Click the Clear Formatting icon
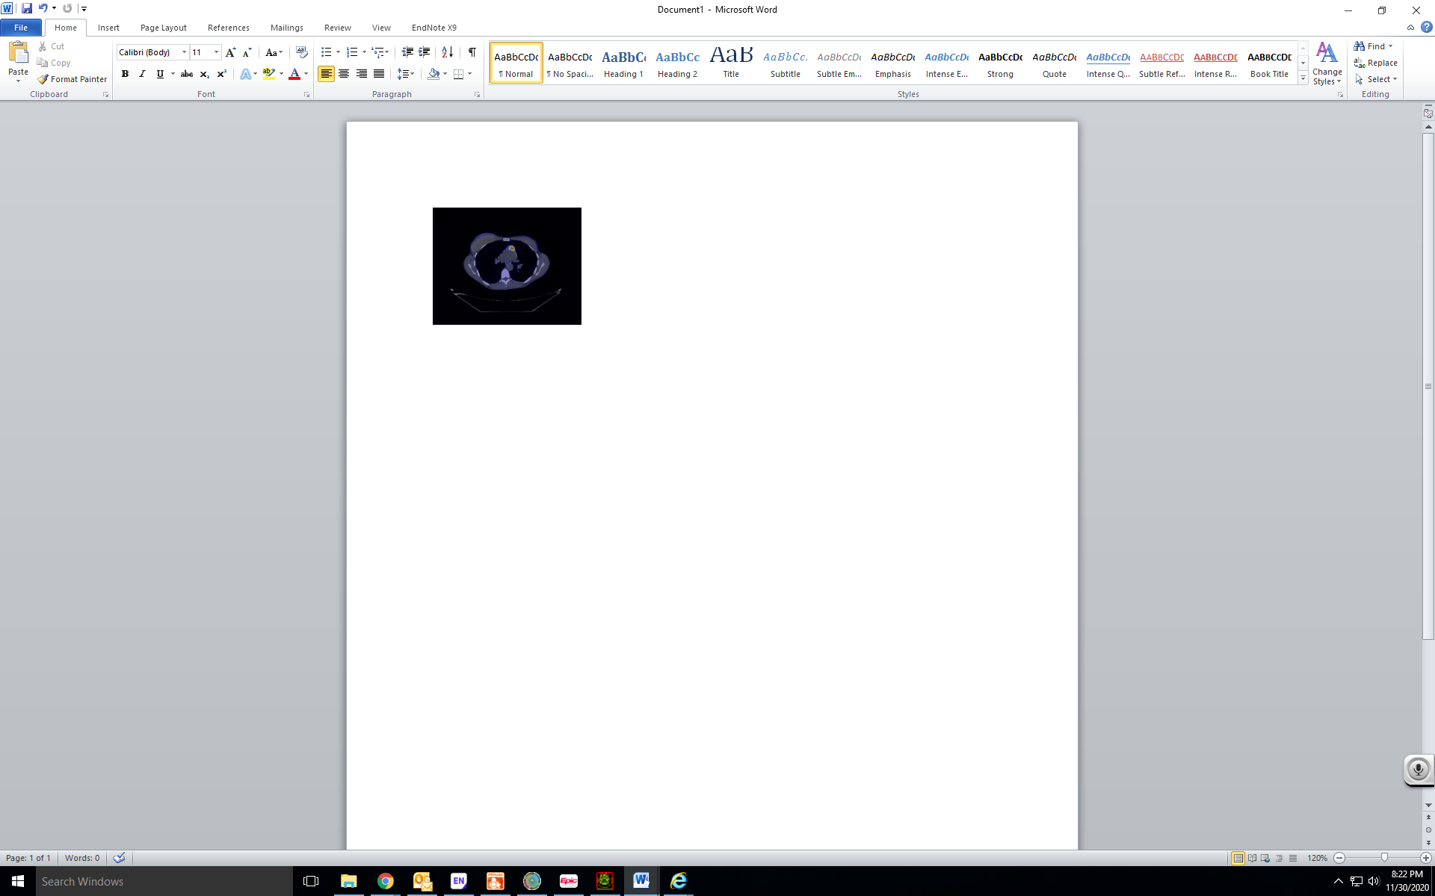 tap(301, 52)
